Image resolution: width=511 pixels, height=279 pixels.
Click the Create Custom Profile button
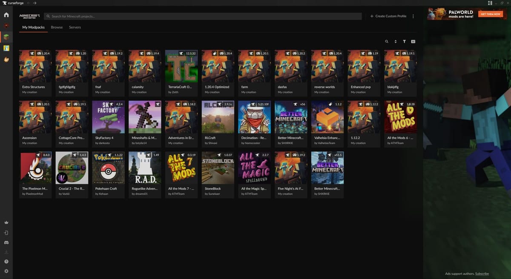[388, 16]
